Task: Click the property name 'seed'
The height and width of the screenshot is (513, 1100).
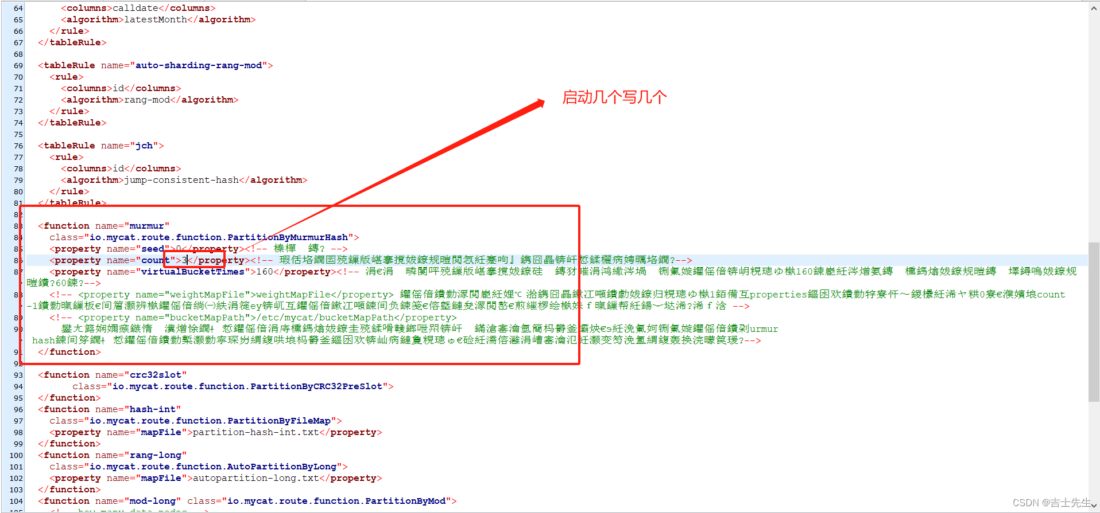Action: click(153, 249)
